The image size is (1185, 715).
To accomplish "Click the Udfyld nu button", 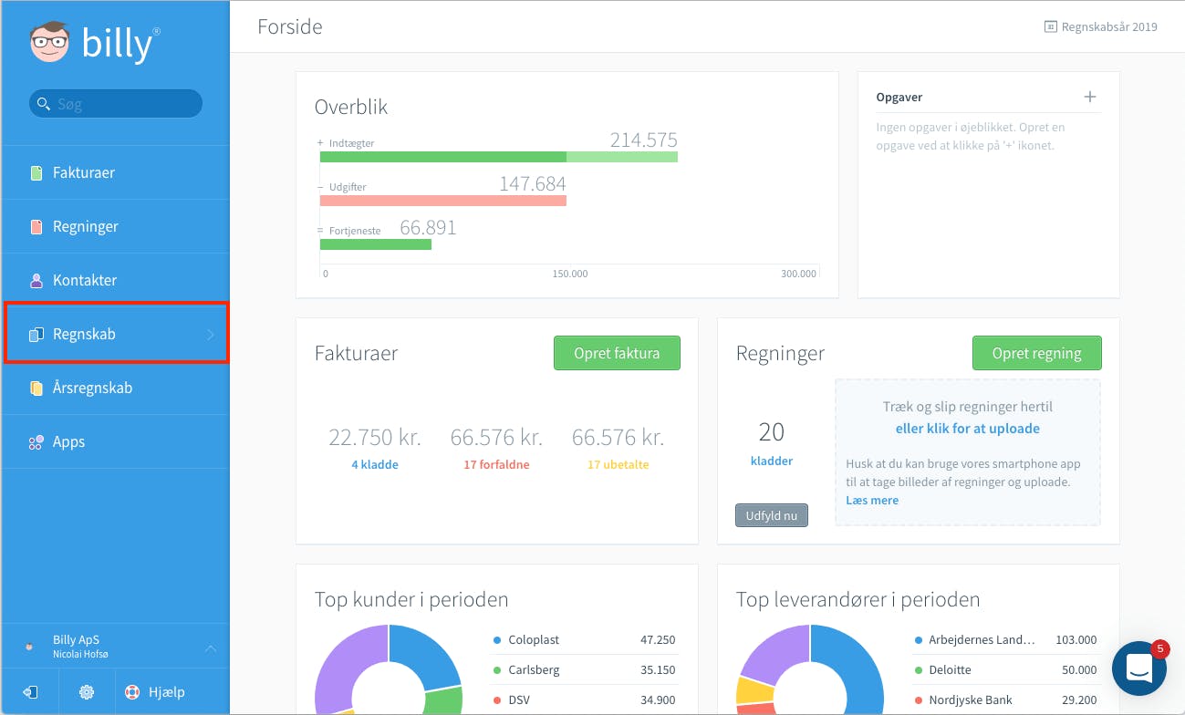I will pyautogui.click(x=771, y=515).
